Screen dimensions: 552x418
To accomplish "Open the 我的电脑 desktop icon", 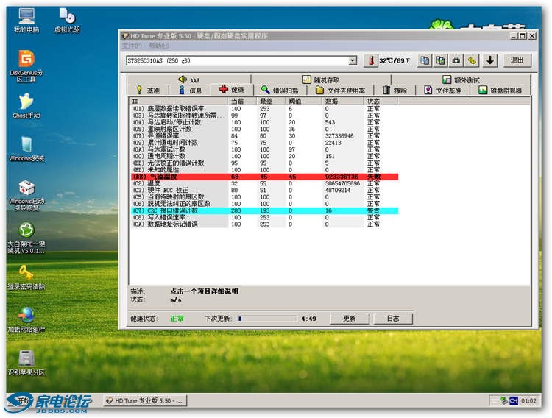I will point(26,21).
